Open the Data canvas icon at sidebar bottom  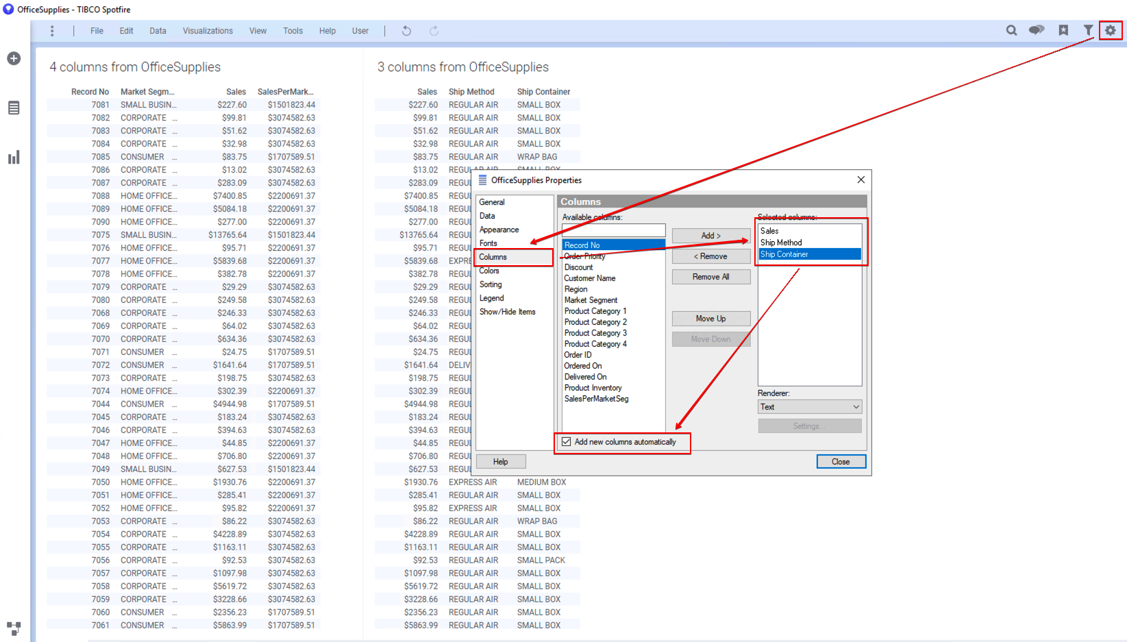click(14, 628)
